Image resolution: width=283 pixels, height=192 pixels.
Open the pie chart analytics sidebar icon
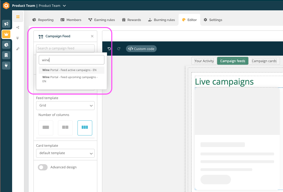[6, 45]
